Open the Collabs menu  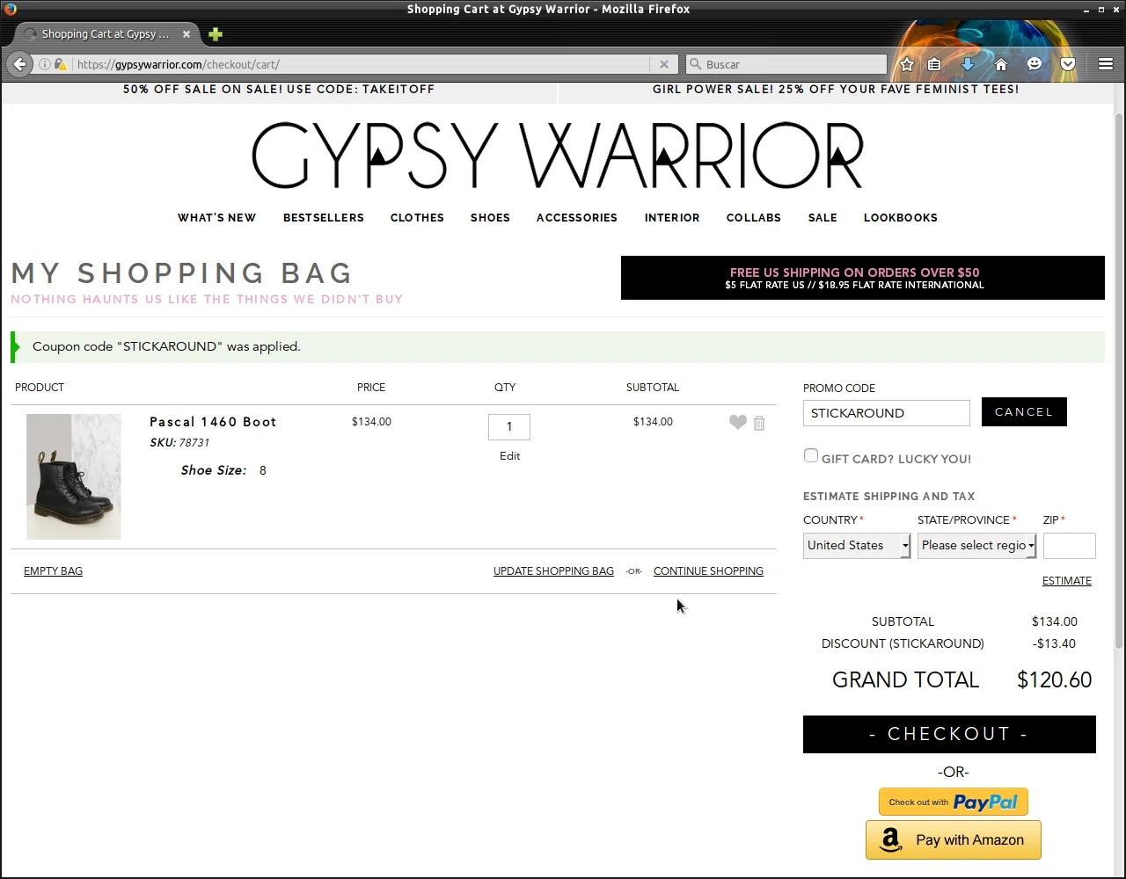754,218
